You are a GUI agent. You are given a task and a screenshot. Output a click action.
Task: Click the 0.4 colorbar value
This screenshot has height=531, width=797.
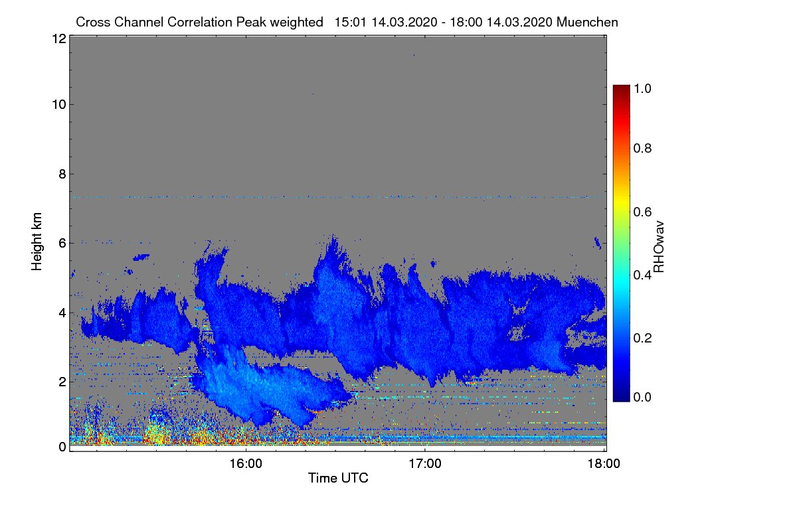pos(642,275)
